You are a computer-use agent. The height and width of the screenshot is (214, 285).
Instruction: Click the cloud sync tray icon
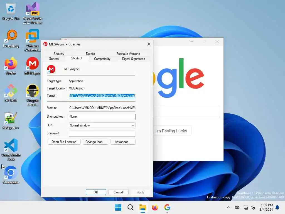237,207
